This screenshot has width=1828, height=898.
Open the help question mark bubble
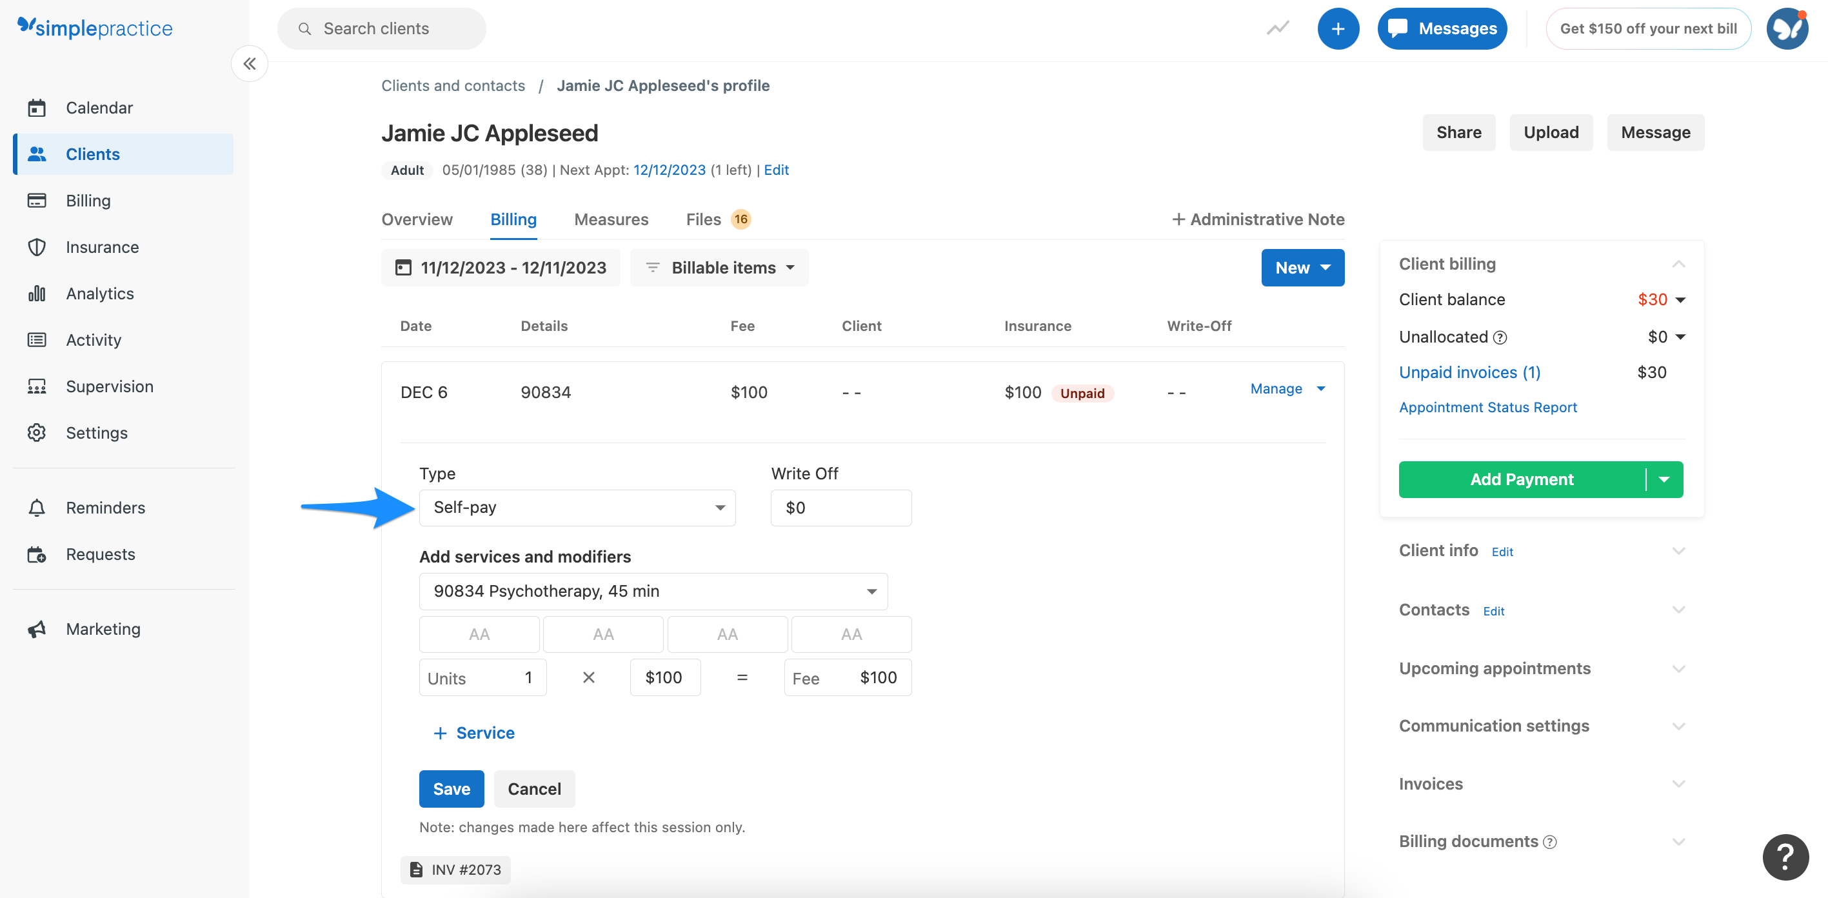[1785, 856]
